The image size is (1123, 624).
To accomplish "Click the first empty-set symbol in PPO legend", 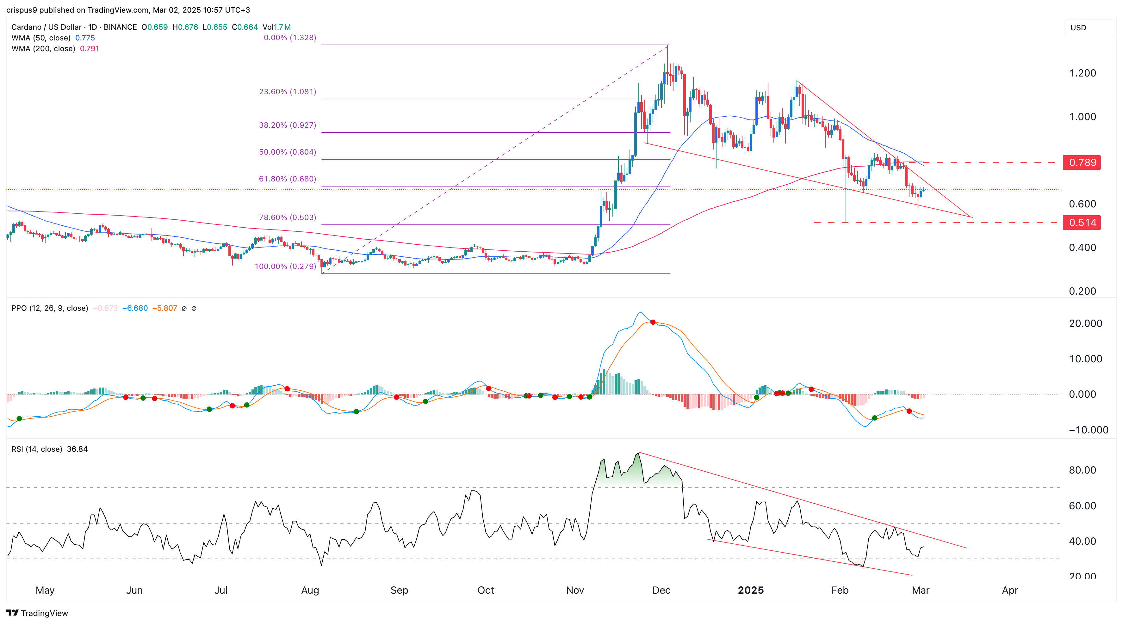I will click(x=184, y=309).
